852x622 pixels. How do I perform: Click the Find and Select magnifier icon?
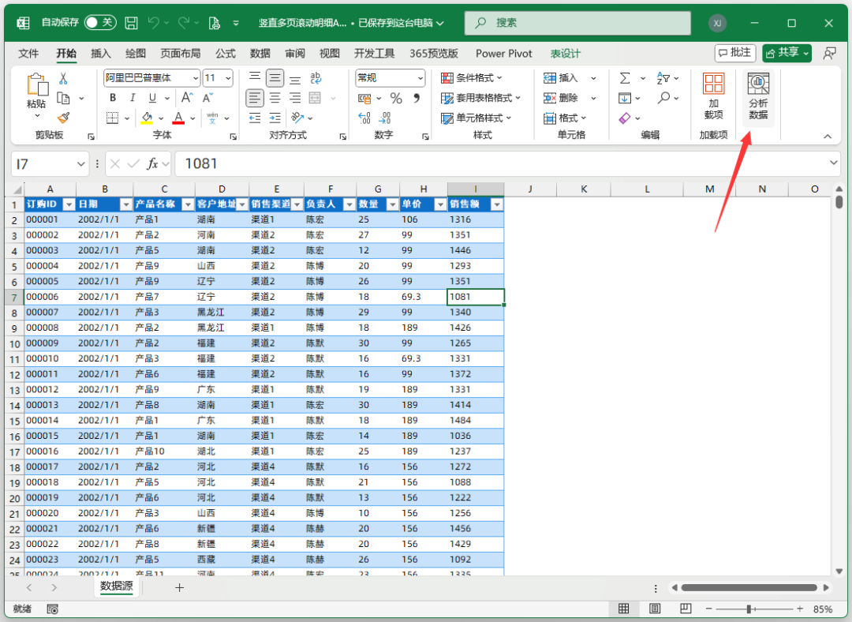coord(663,98)
